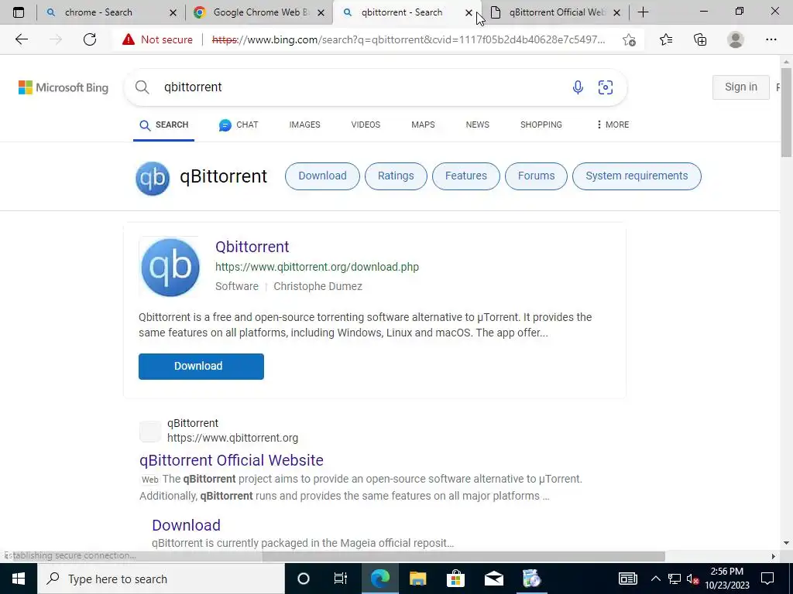This screenshot has width=793, height=594.
Task: Click the Features filter pill
Action: [465, 176]
